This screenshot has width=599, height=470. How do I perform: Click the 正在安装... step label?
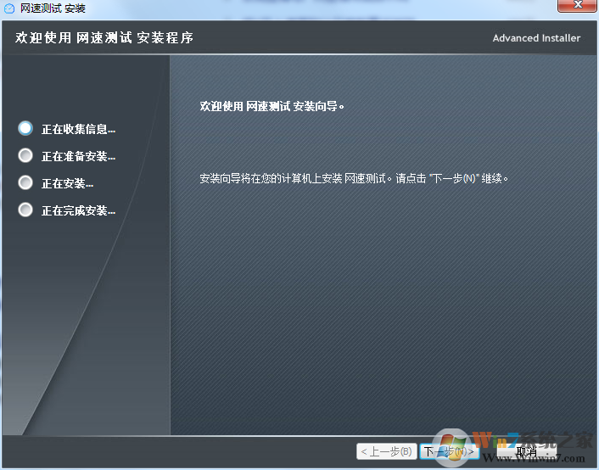coord(67,183)
